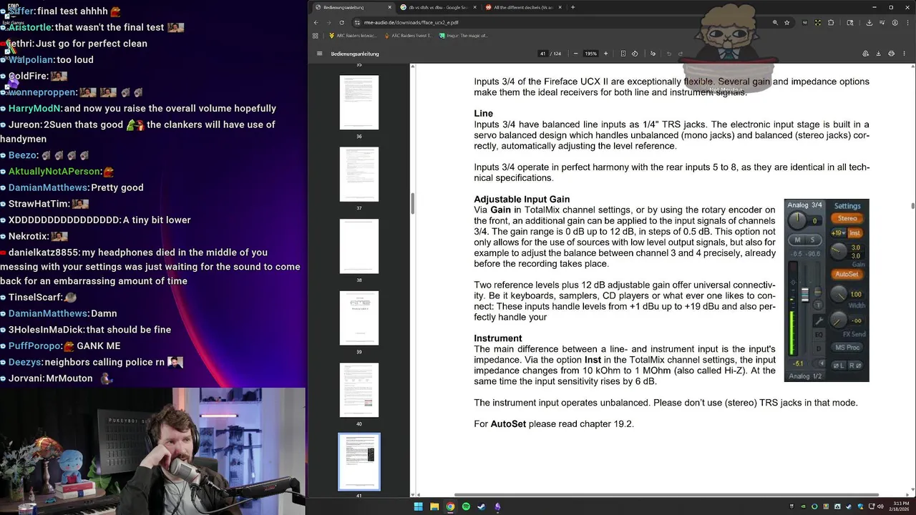The image size is (916, 515).
Task: Click the 'Instrument' heading in the PDF
Action: pos(498,338)
